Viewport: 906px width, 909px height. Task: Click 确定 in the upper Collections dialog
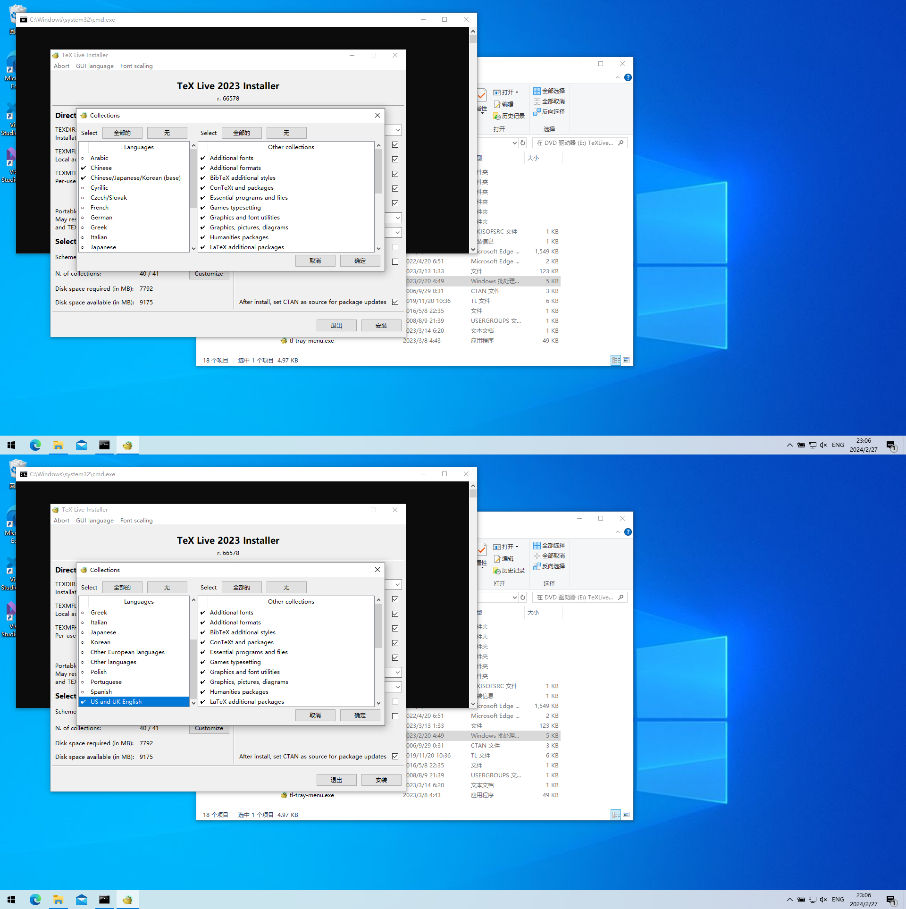point(360,261)
